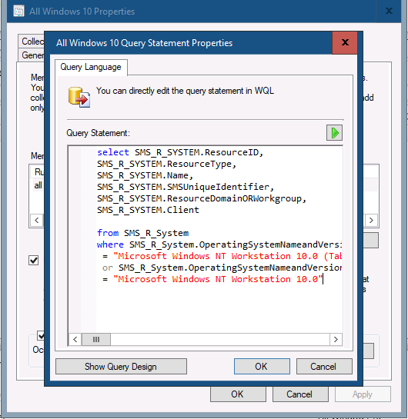Select the 'all' rule row in background list
Viewport: 408px width, 419px height.
point(38,185)
